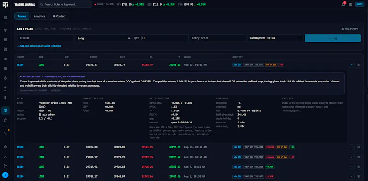Click the Qty (1) input field

(x=160, y=38)
